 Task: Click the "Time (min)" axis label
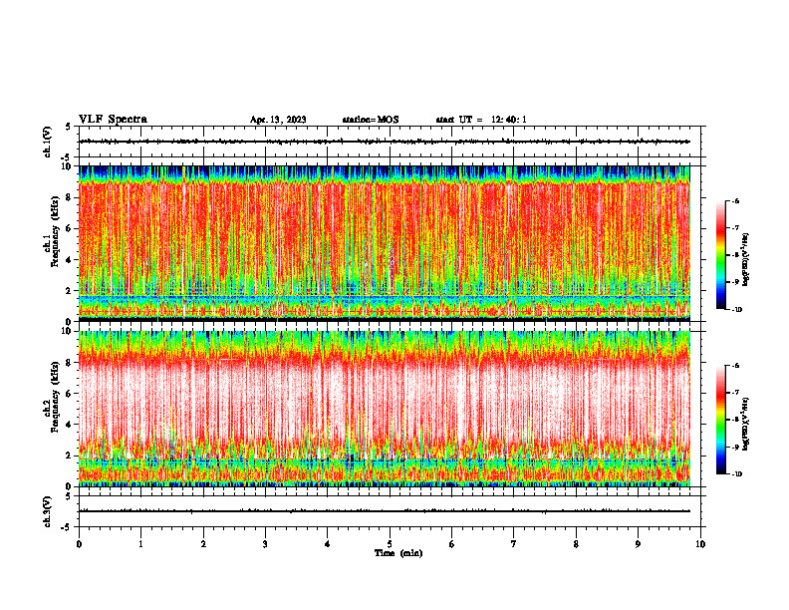point(398,553)
